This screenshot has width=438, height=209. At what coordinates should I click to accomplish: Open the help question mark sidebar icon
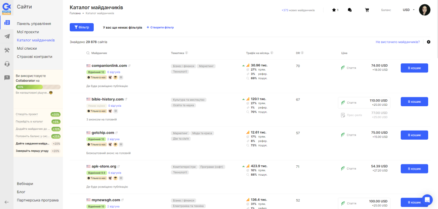point(7,78)
